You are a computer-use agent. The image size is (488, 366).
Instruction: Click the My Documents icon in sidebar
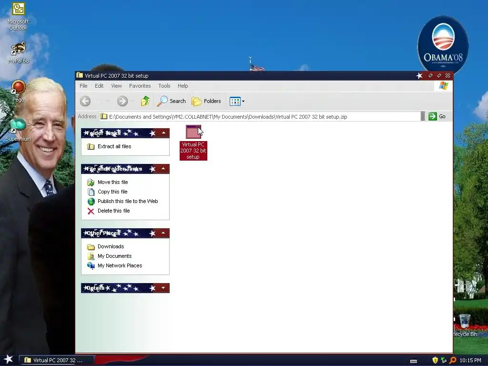[91, 256]
